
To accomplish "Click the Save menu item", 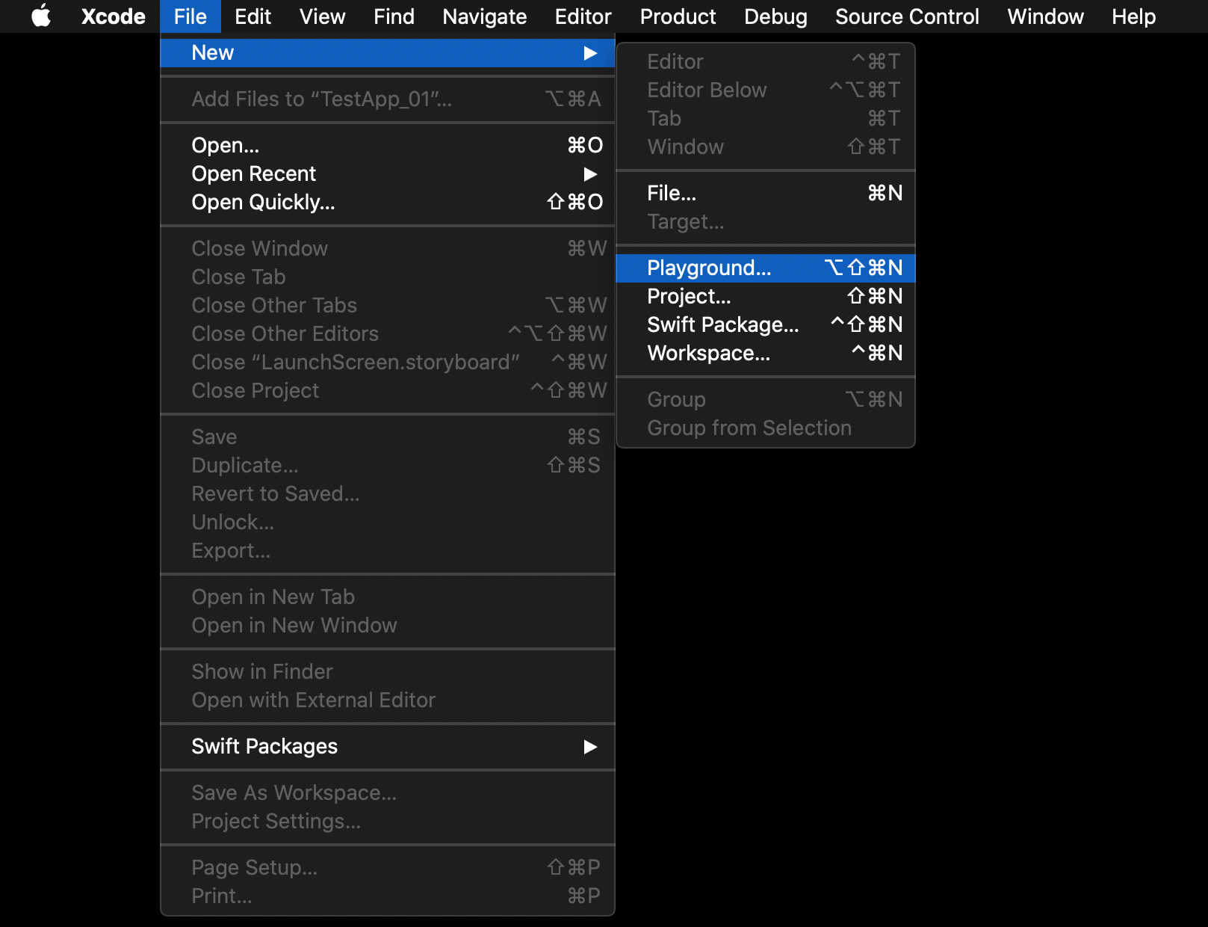I will click(388, 437).
